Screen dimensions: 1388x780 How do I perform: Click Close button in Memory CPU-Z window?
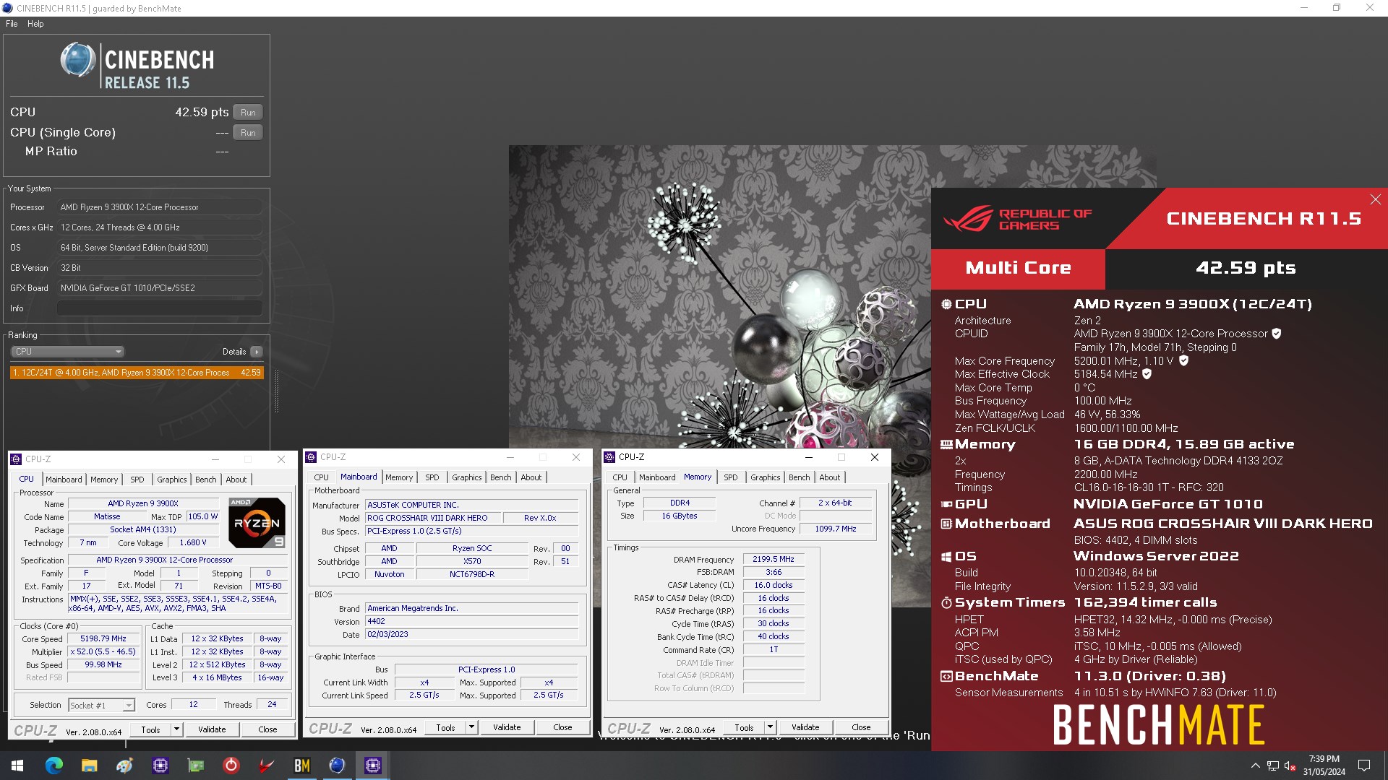pyautogui.click(x=861, y=727)
